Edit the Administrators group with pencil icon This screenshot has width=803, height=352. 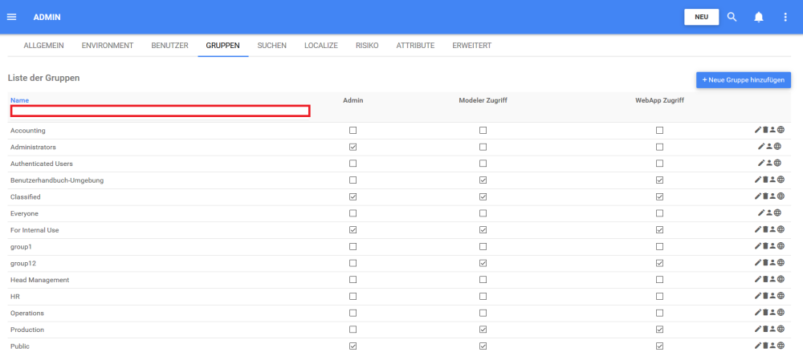(x=761, y=147)
